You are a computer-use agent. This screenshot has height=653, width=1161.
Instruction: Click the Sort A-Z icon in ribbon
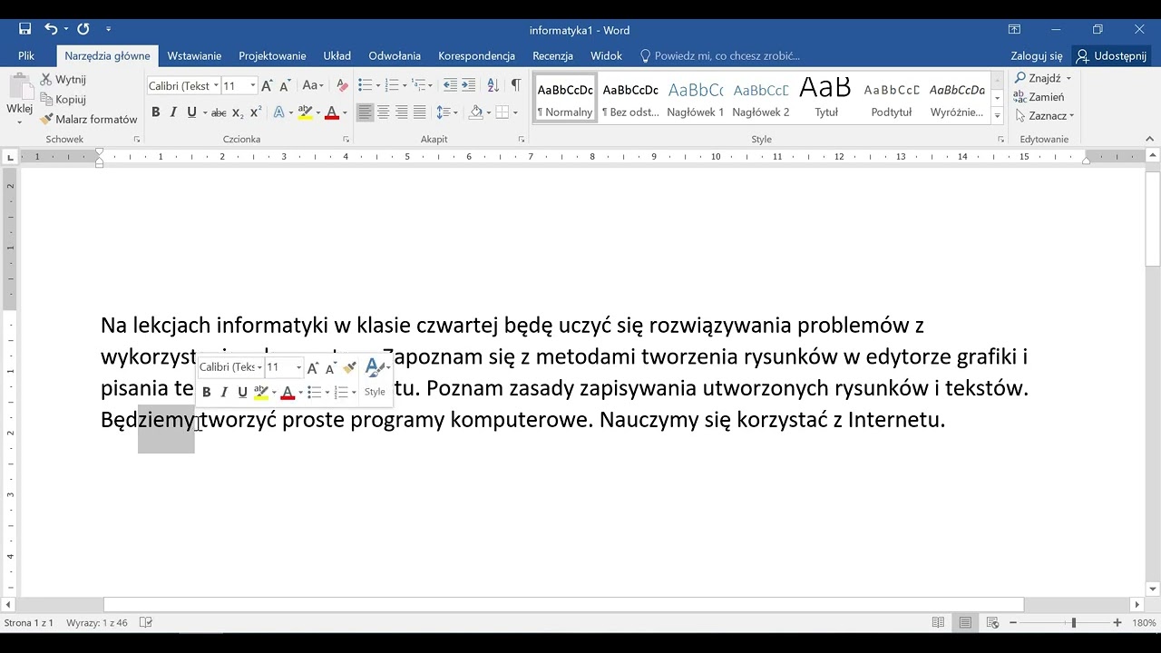[x=493, y=85]
